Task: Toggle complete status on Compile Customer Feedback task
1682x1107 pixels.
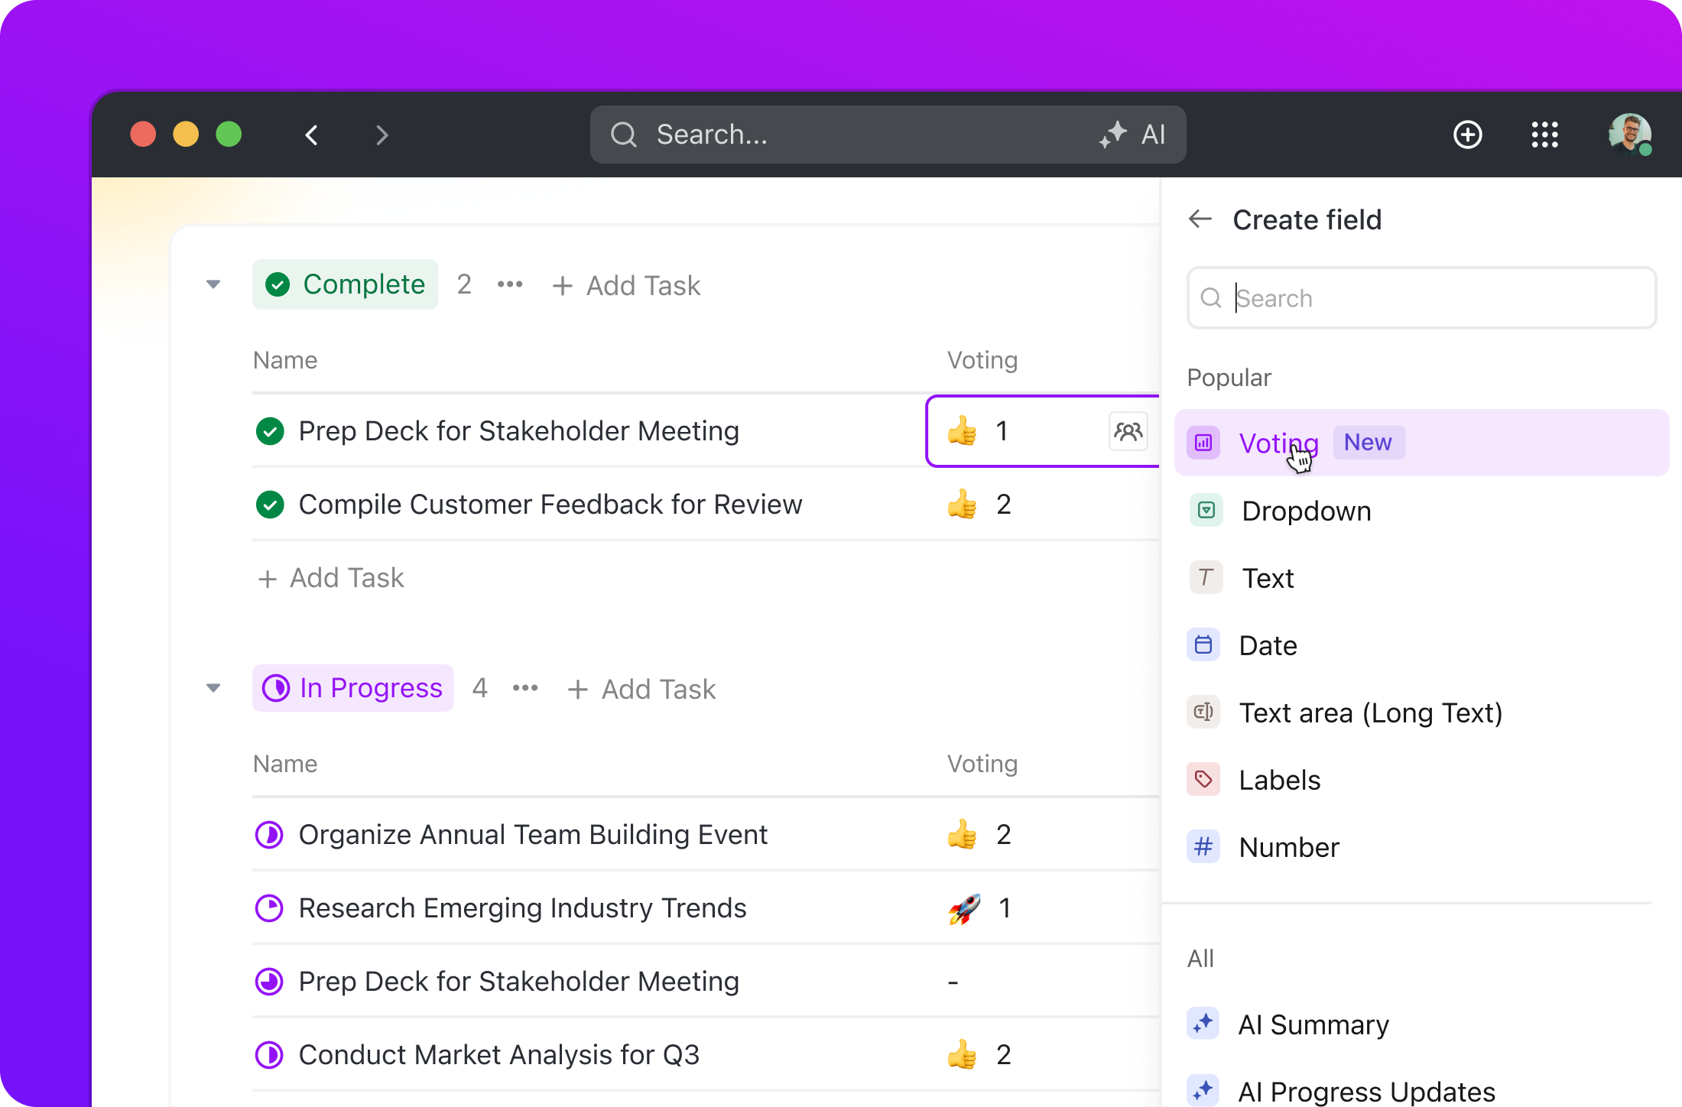Action: click(268, 503)
